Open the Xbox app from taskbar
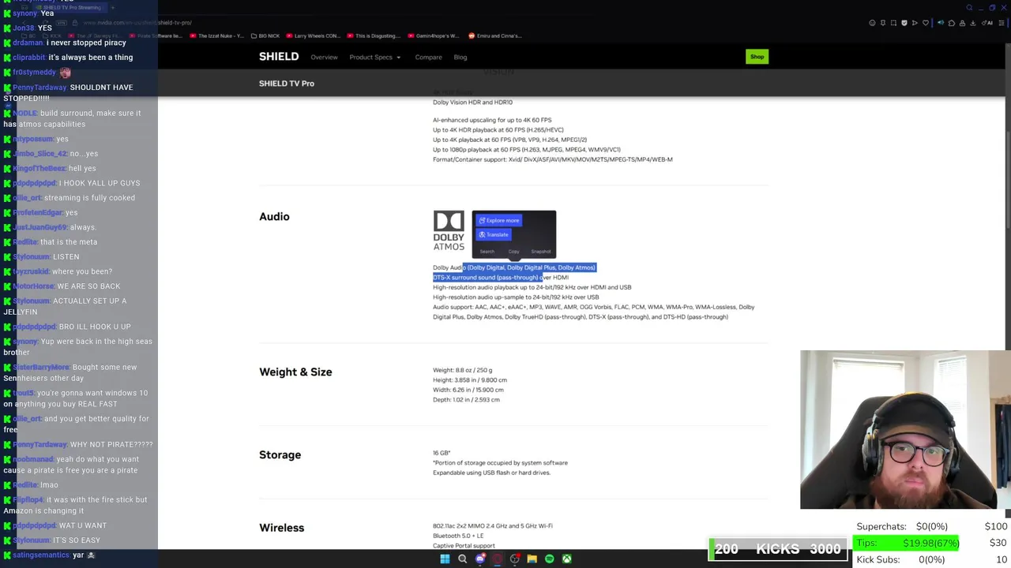1011x568 pixels. pos(567,559)
